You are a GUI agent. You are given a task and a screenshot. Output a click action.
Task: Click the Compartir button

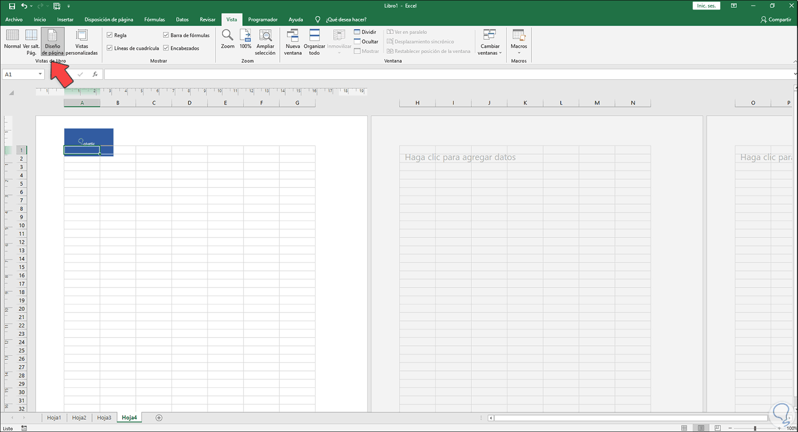pyautogui.click(x=776, y=20)
